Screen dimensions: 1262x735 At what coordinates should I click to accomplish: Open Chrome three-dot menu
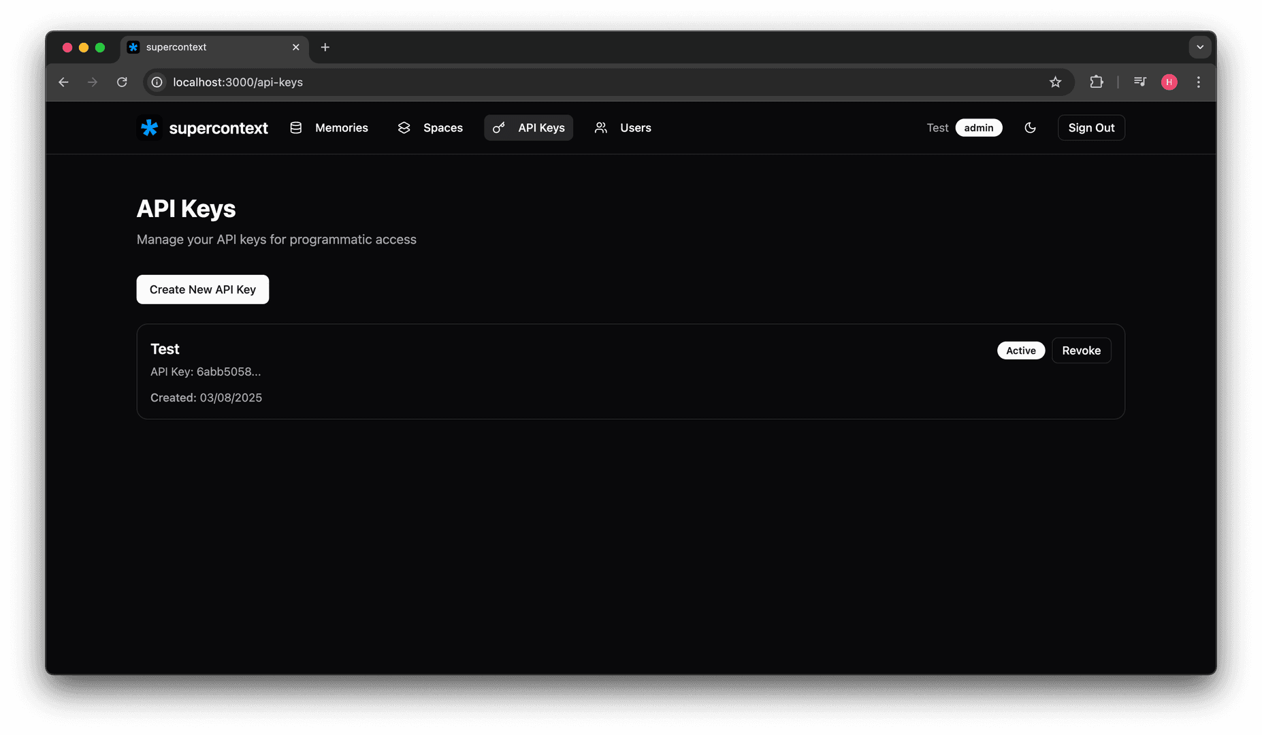tap(1198, 82)
